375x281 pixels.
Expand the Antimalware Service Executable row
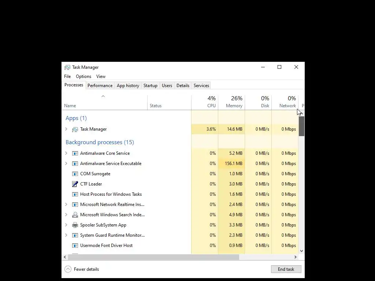point(66,164)
